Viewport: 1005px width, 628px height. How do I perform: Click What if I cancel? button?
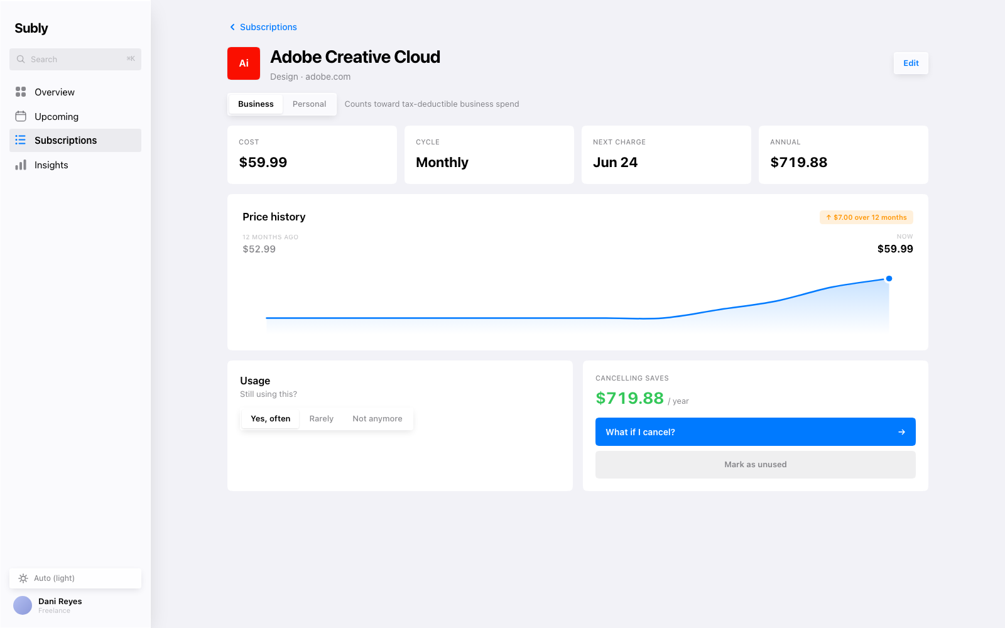coord(755,432)
